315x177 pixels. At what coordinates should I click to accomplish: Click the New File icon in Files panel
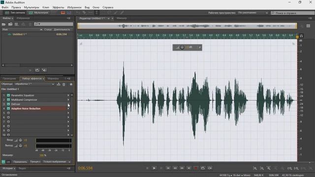16,24
